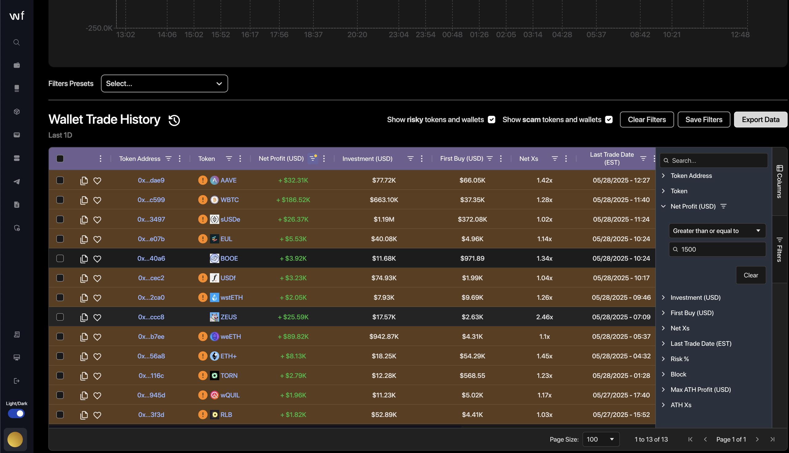The height and width of the screenshot is (453, 789).
Task: Uncheck Show risky tokens and wallets
Action: tap(492, 120)
